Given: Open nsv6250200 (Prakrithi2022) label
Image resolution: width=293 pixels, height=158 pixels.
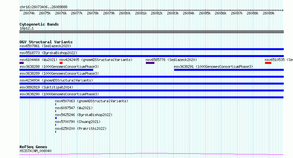Looking at the screenshot, I should pyautogui.click(x=81, y=128).
